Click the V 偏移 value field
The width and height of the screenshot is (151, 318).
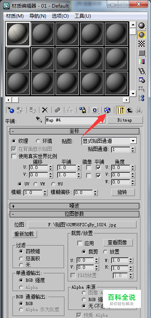pos(39,175)
